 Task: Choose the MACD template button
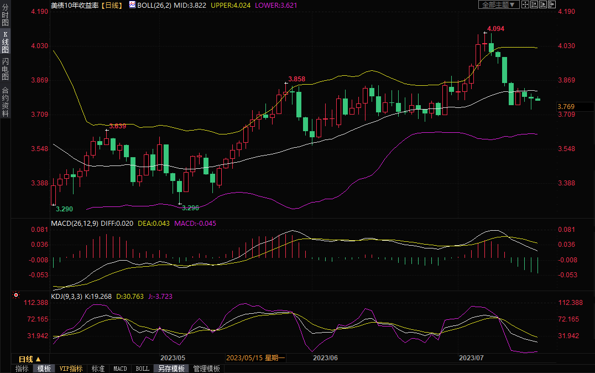[120, 369]
